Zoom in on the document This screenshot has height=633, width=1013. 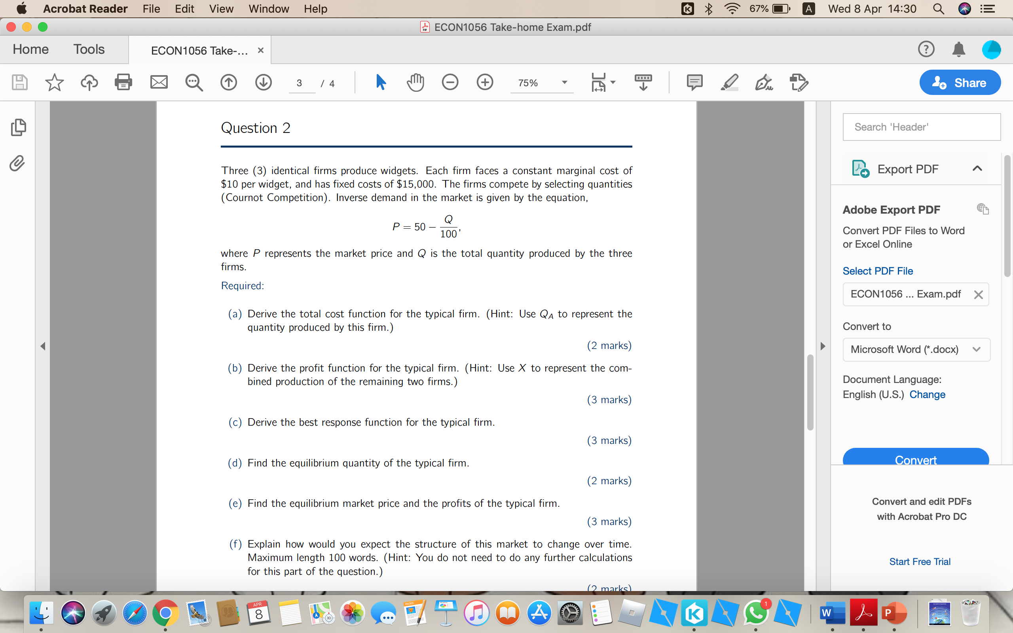[485, 82]
